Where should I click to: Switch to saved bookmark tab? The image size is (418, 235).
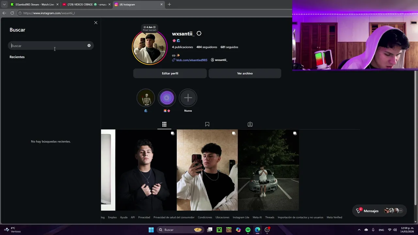pos(207,124)
